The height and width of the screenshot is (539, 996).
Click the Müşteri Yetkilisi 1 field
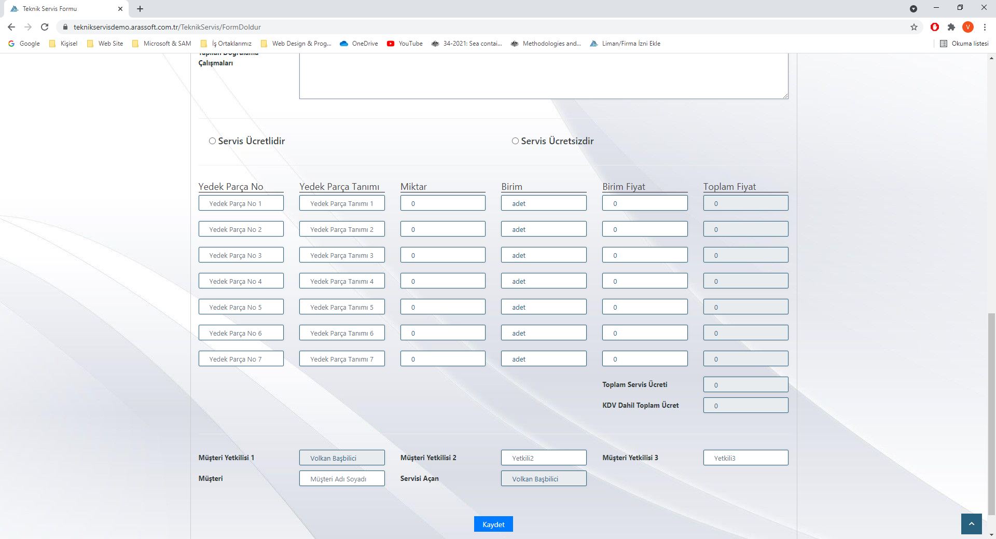click(342, 458)
